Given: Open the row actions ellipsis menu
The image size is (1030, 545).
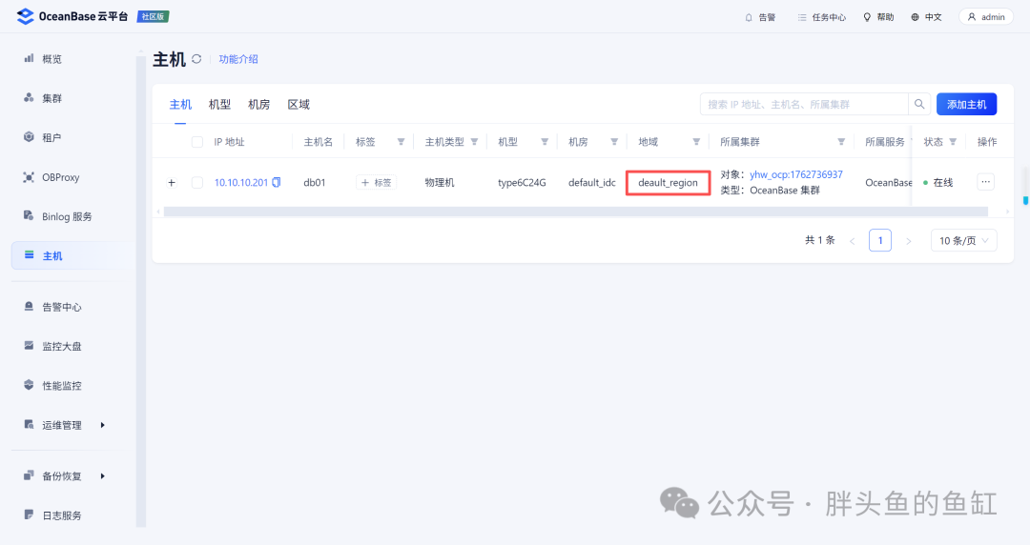Looking at the screenshot, I should pyautogui.click(x=985, y=182).
